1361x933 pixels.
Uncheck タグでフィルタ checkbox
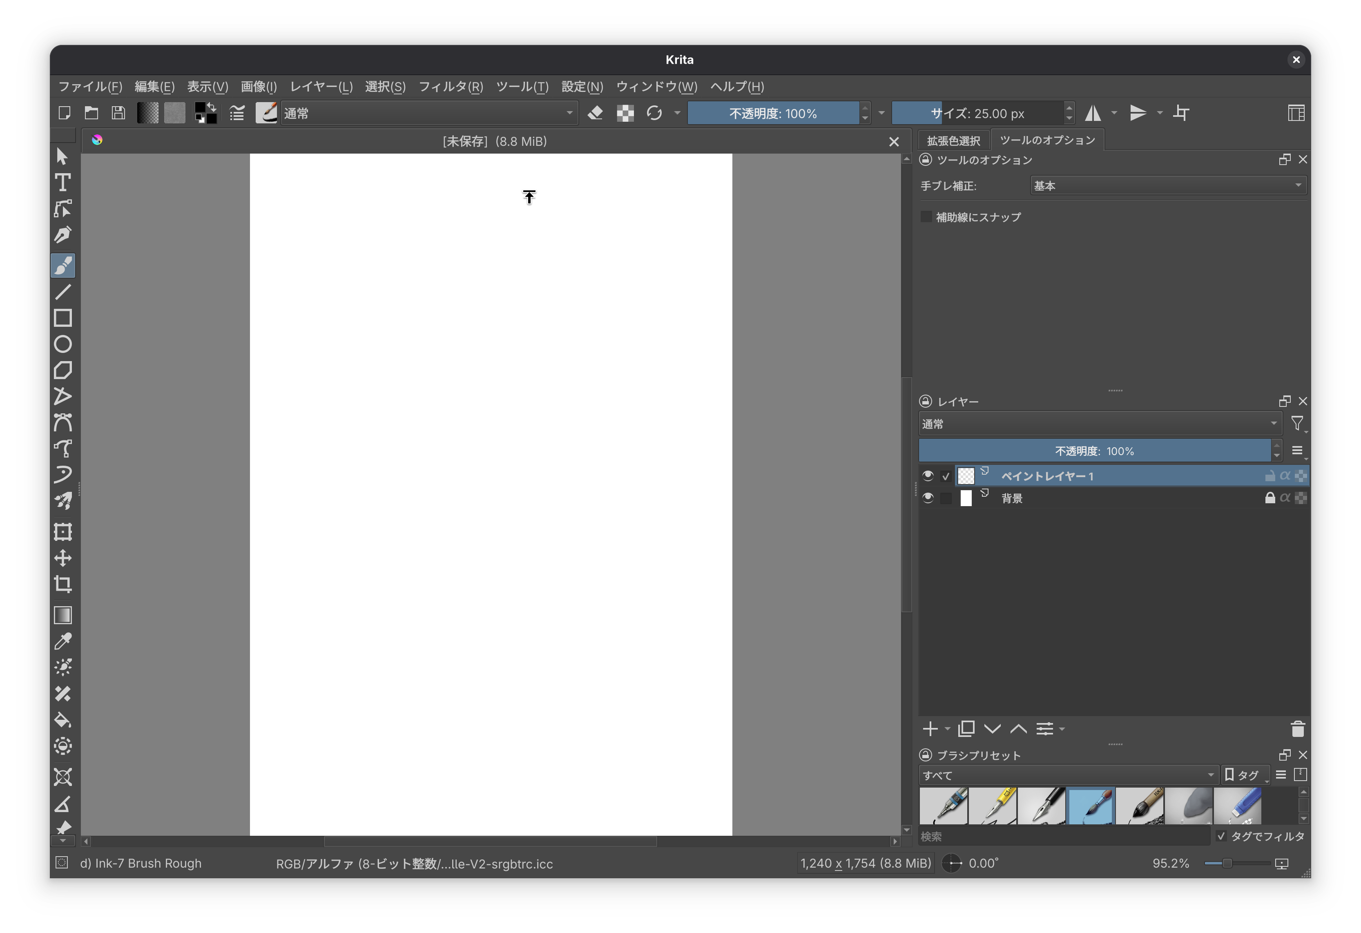1221,836
